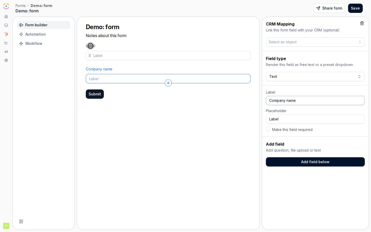Image resolution: width=371 pixels, height=232 pixels.
Task: Click the Company name form field input
Action: click(x=168, y=79)
